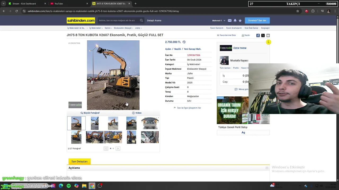339x190 pixels.
Task: Open Spotify from the taskbar
Action: click(x=69, y=186)
